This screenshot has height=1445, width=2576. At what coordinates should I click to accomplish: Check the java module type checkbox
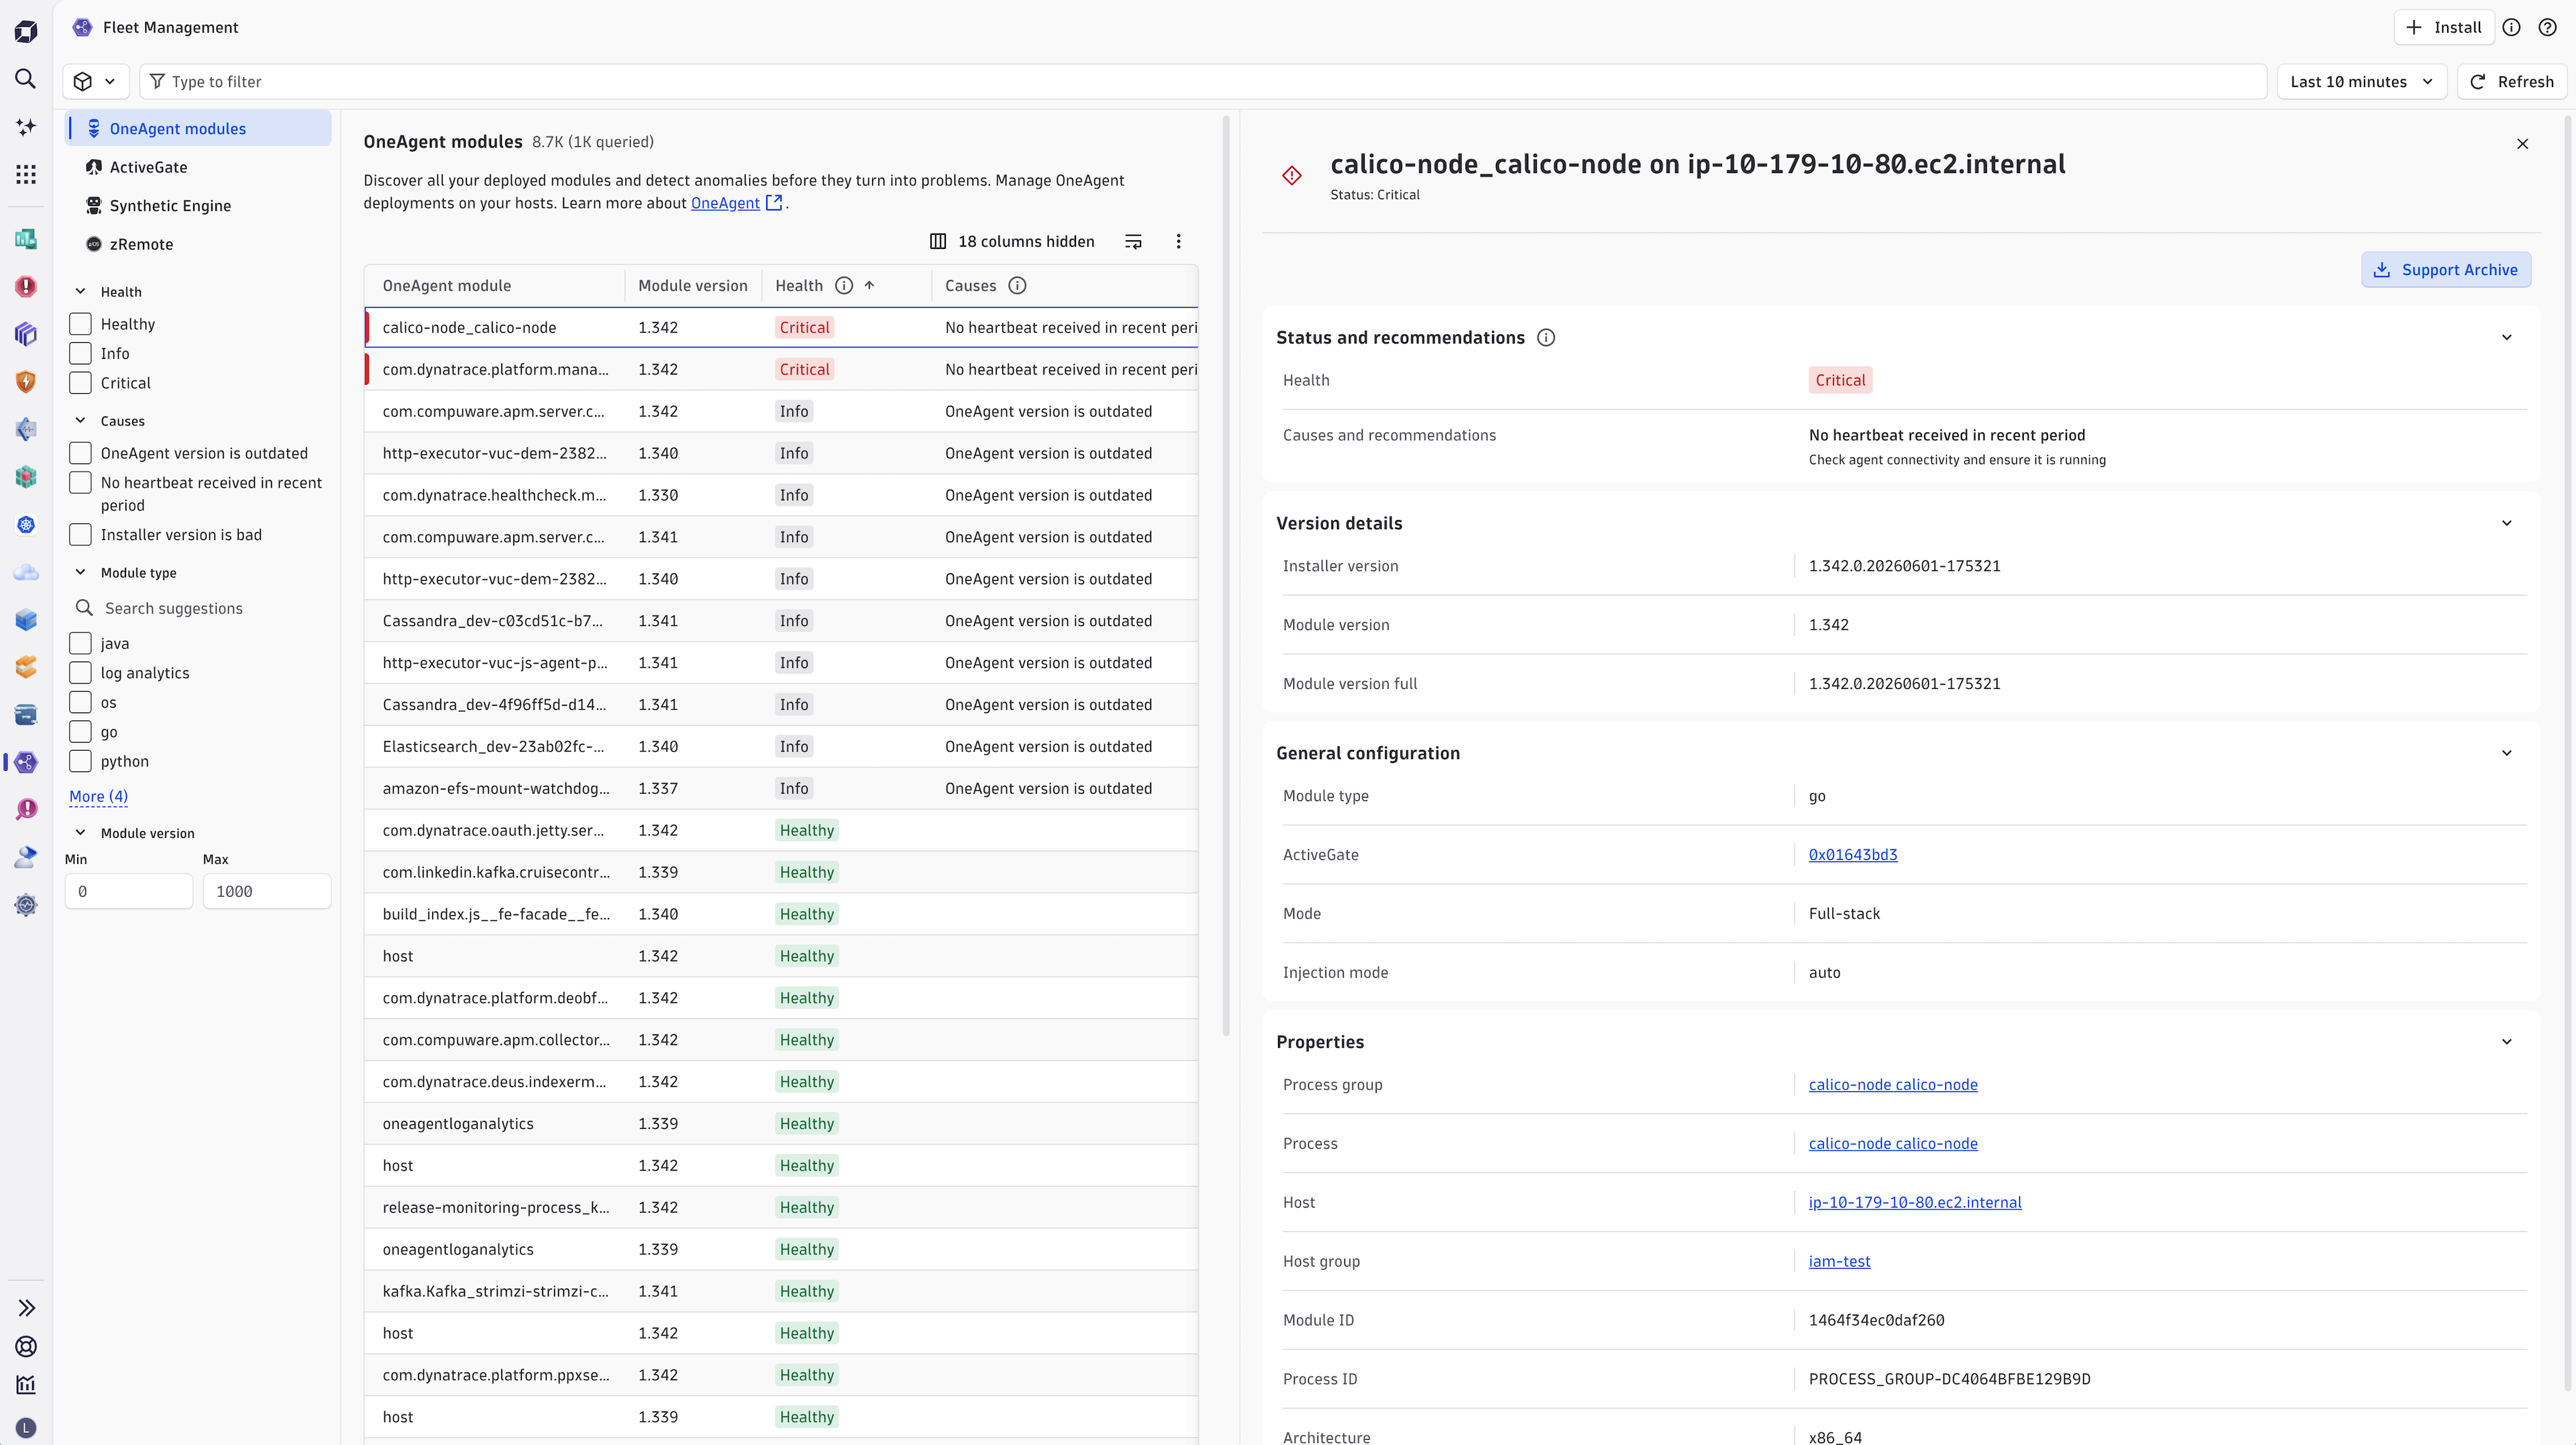[x=80, y=644]
